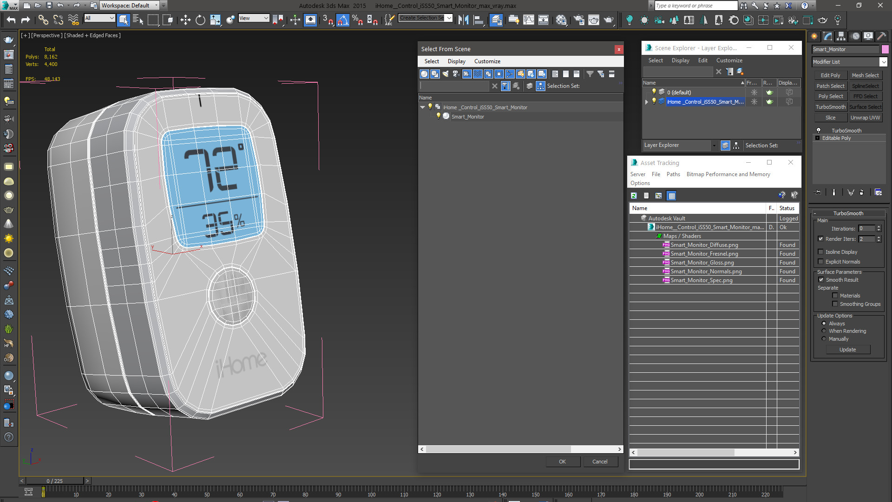
Task: Toggle TurboSmooth modifier lightbulb in stack
Action: [x=819, y=131]
